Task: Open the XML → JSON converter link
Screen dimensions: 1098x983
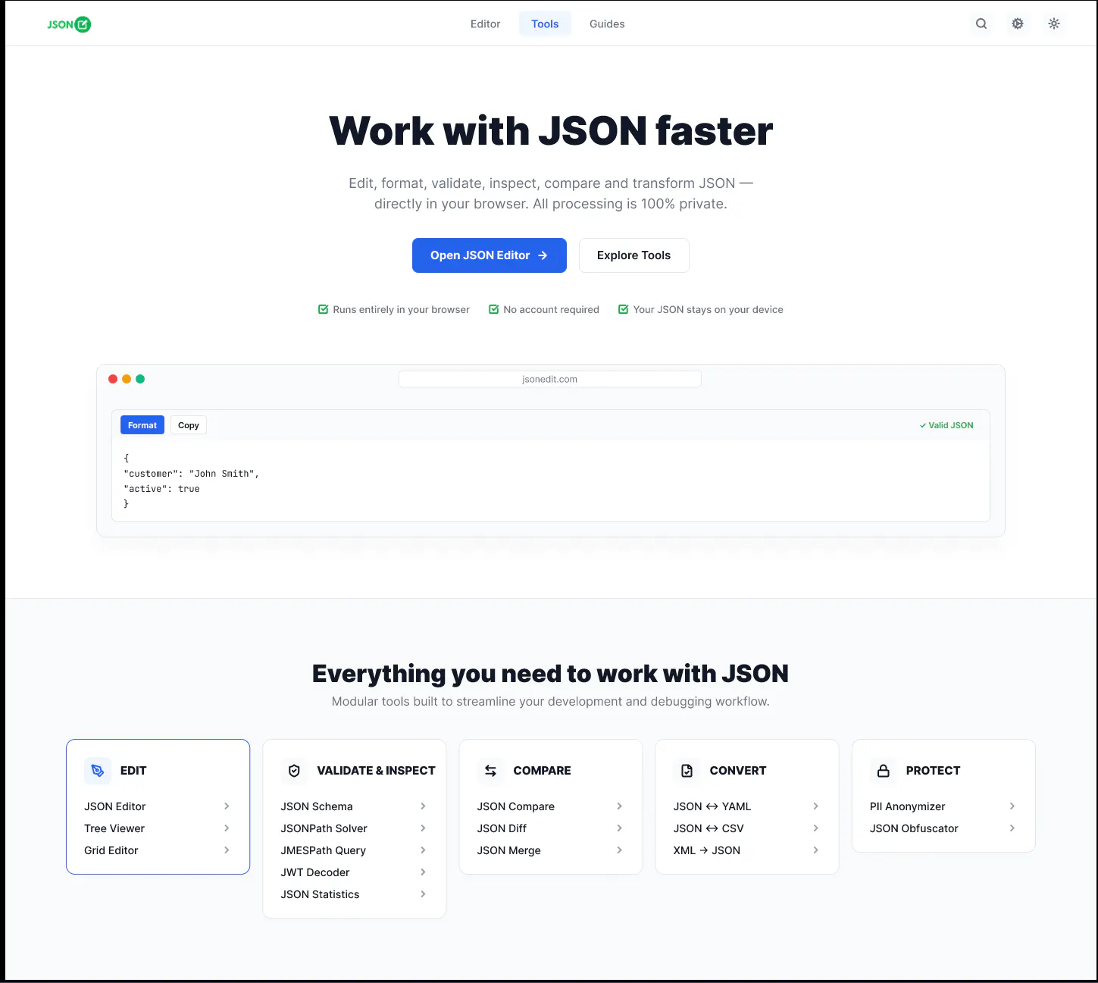Action: [746, 850]
